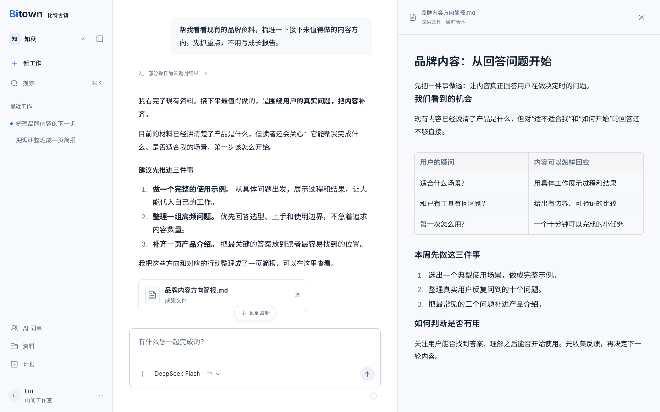Screen dimensions: 660x412
Task: Click the 用户的疑问 table header
Action: coord(472,163)
